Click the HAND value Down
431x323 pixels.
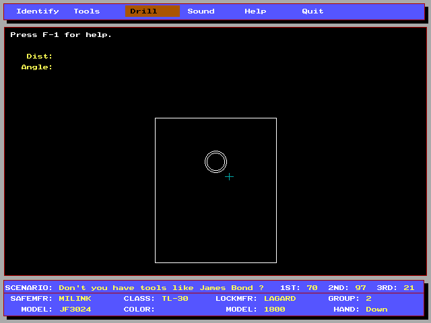coord(376,310)
